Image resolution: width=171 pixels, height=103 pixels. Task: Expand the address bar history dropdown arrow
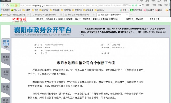(140, 5)
